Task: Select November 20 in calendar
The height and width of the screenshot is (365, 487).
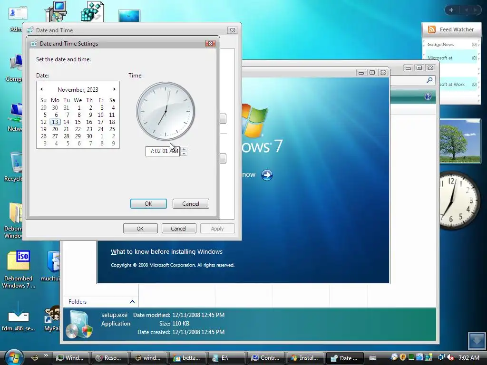Action: pos(55,129)
